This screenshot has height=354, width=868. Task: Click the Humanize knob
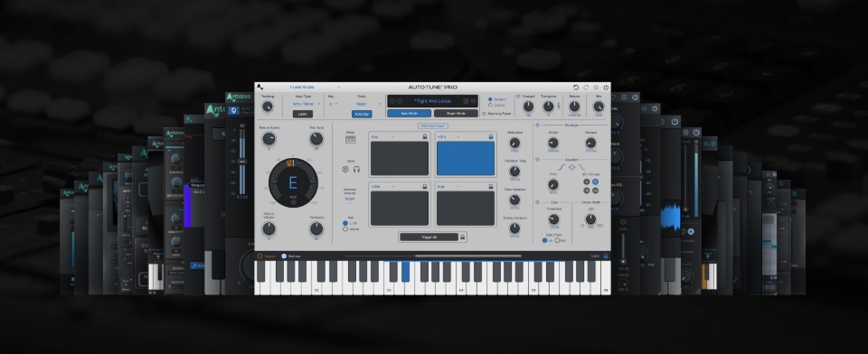pyautogui.click(x=316, y=228)
